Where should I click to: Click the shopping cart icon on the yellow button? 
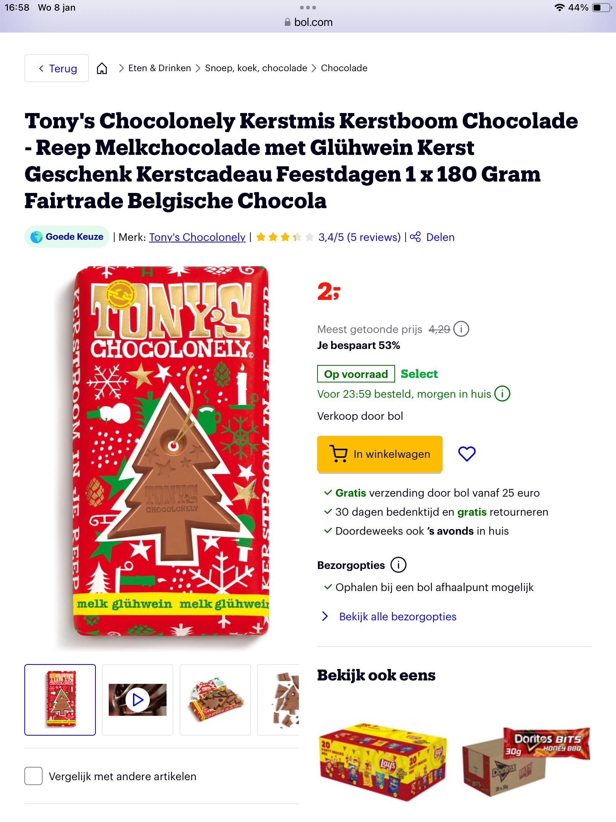coord(338,453)
